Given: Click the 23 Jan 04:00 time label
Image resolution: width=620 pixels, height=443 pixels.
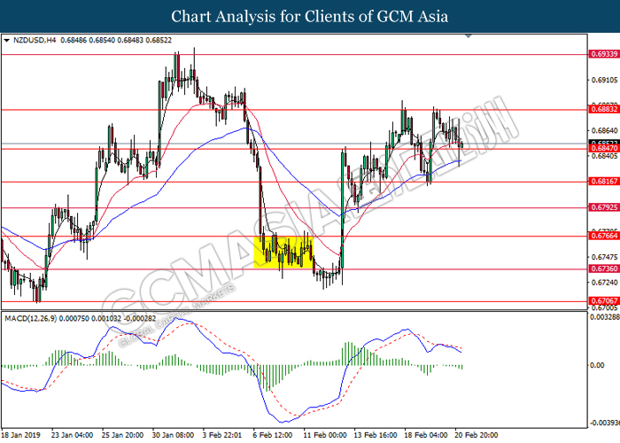Looking at the screenshot, I should tap(73, 435).
